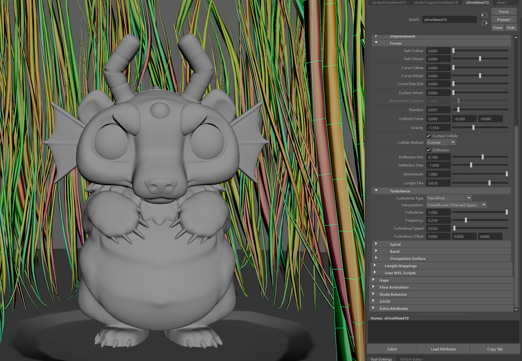Click the Gravity slider

coord(480,127)
